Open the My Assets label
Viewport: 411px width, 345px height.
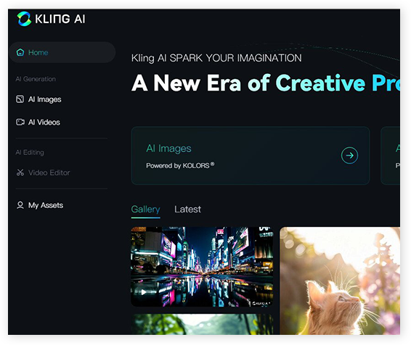(46, 205)
